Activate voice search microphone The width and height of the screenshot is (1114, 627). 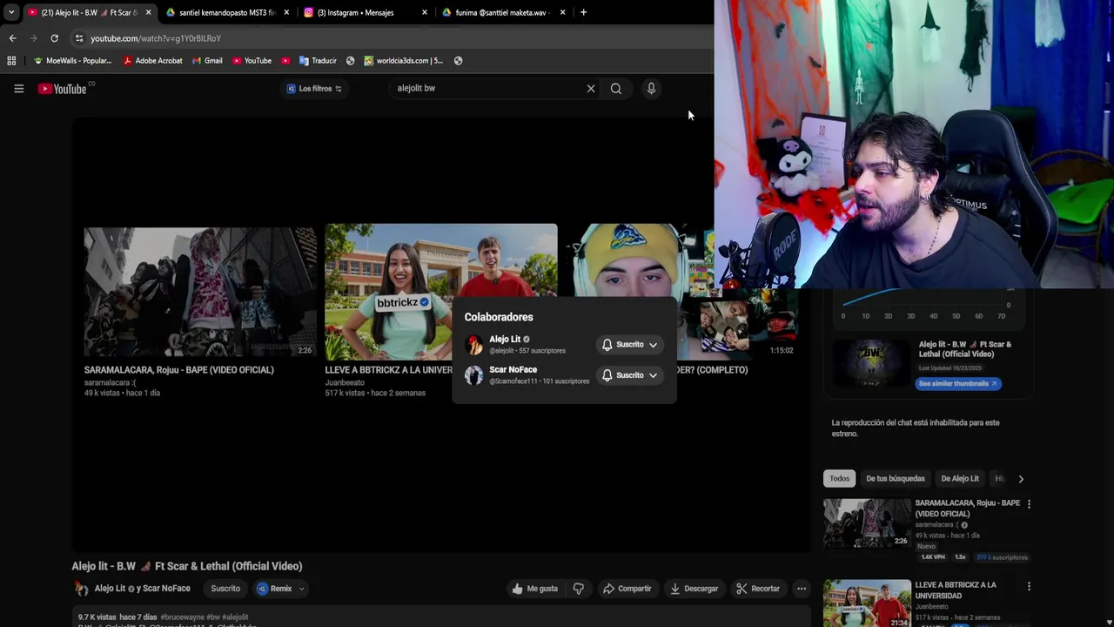651,88
